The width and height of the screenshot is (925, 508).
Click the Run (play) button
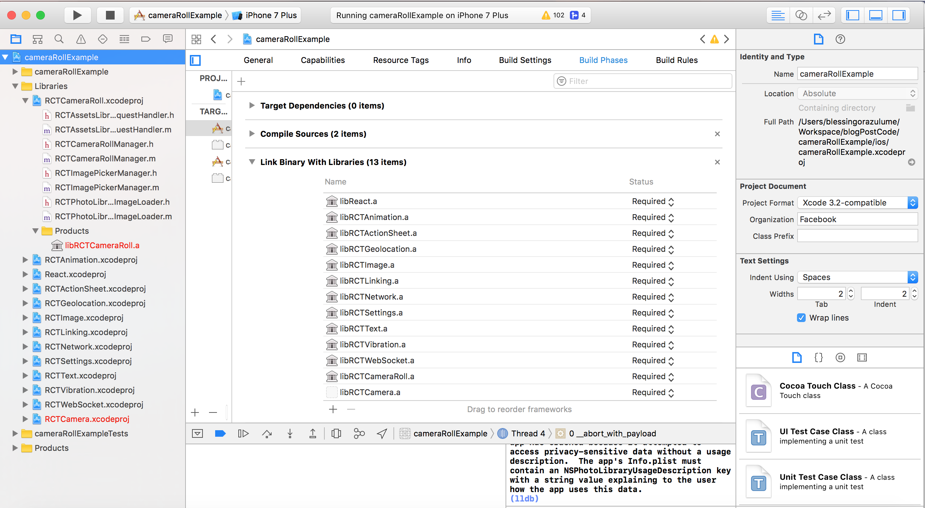click(77, 15)
